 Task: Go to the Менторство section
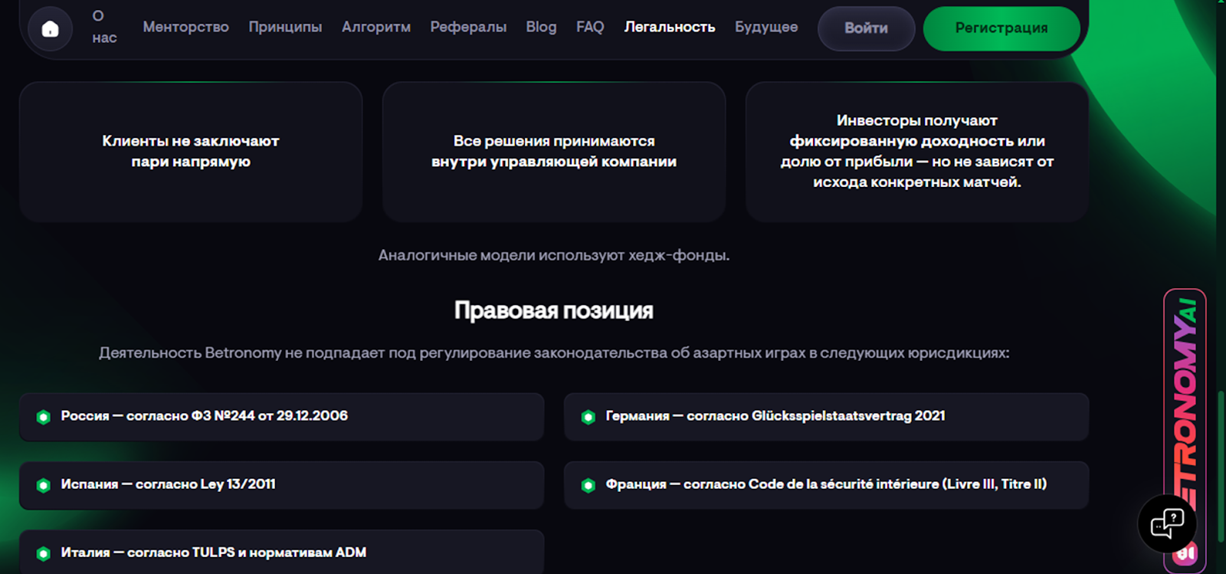click(185, 27)
